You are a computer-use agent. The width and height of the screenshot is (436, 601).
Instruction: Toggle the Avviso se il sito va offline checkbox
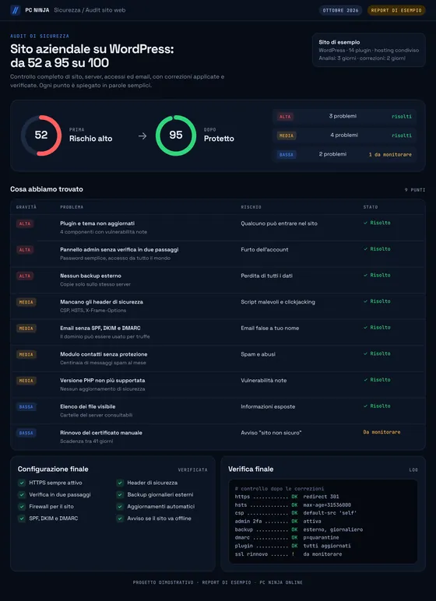click(120, 518)
